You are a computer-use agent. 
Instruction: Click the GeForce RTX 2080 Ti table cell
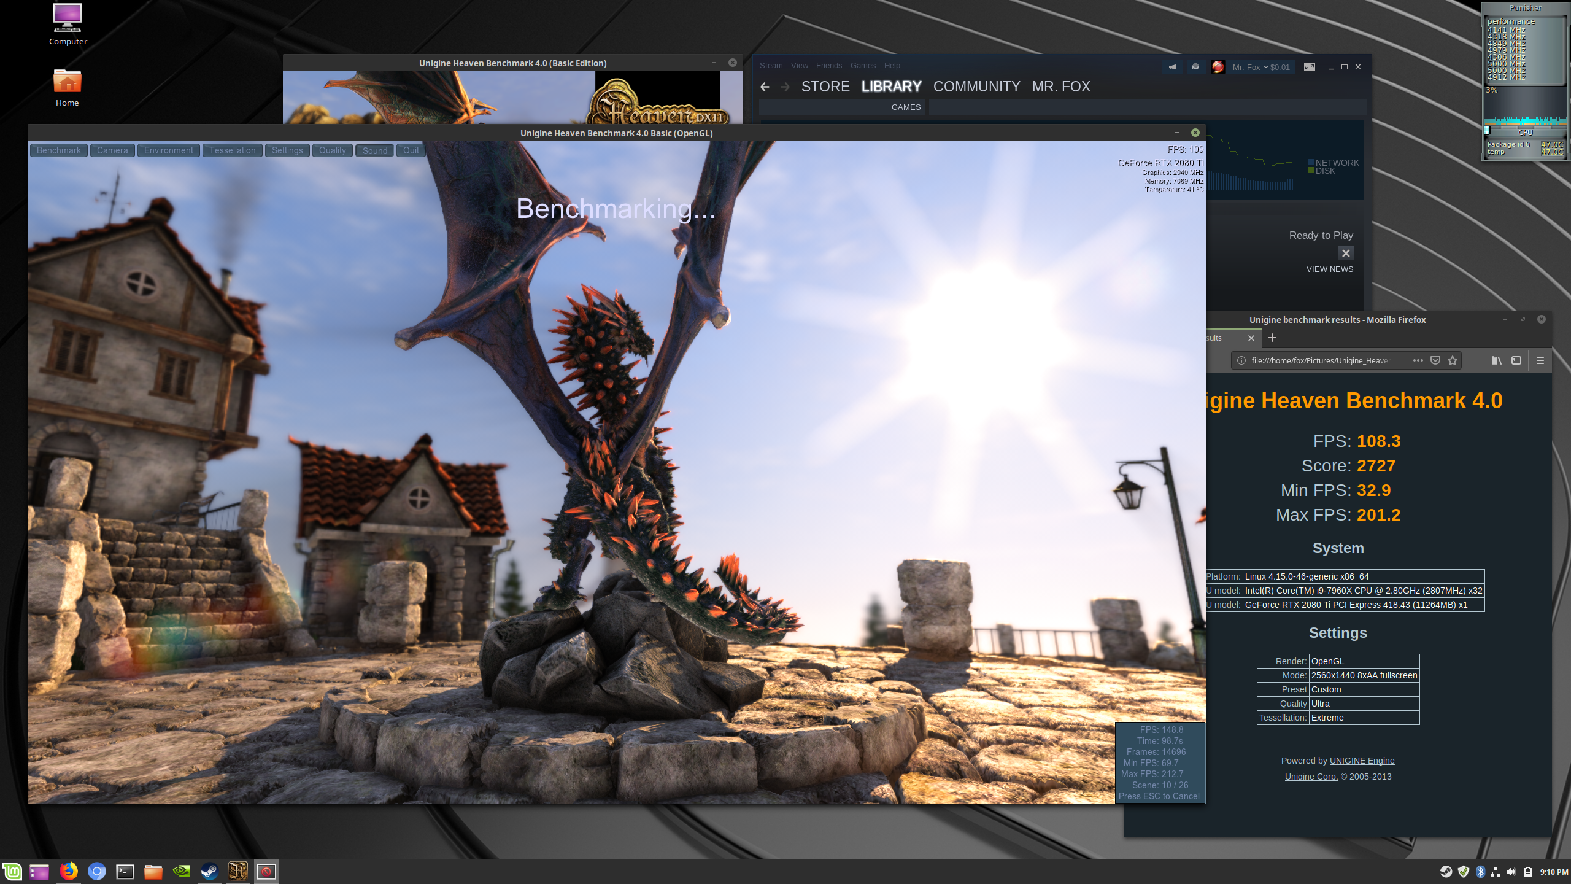coord(1363,605)
